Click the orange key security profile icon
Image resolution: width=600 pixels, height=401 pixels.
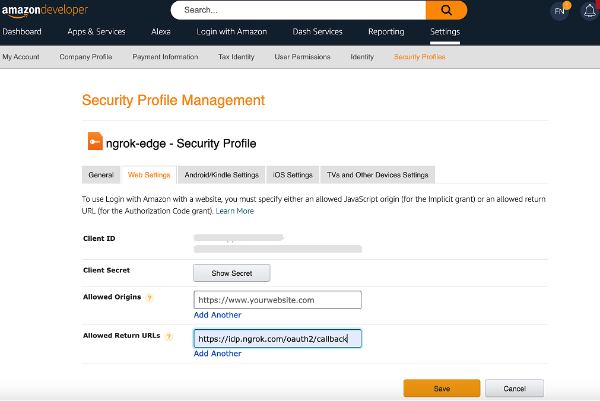point(95,141)
